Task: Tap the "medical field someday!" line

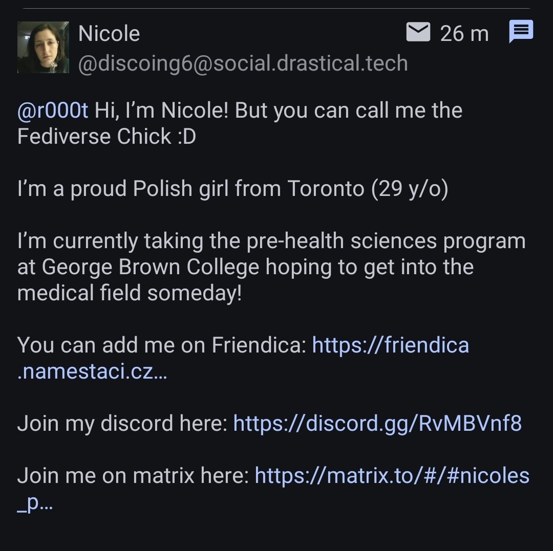Action: pyautogui.click(x=129, y=293)
